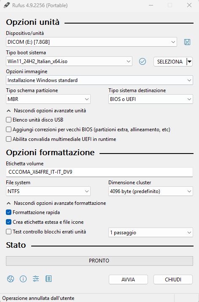Uncheck Formattazione rapida
This screenshot has width=199, height=302.
(x=8, y=212)
